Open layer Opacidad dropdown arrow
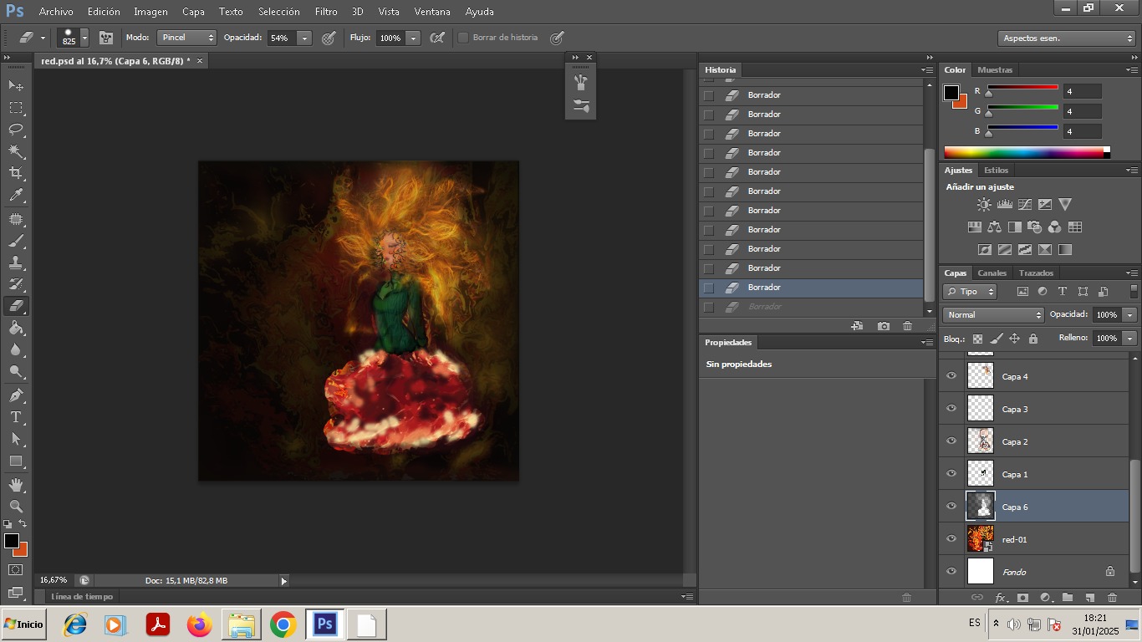The width and height of the screenshot is (1142, 642). click(x=1130, y=315)
